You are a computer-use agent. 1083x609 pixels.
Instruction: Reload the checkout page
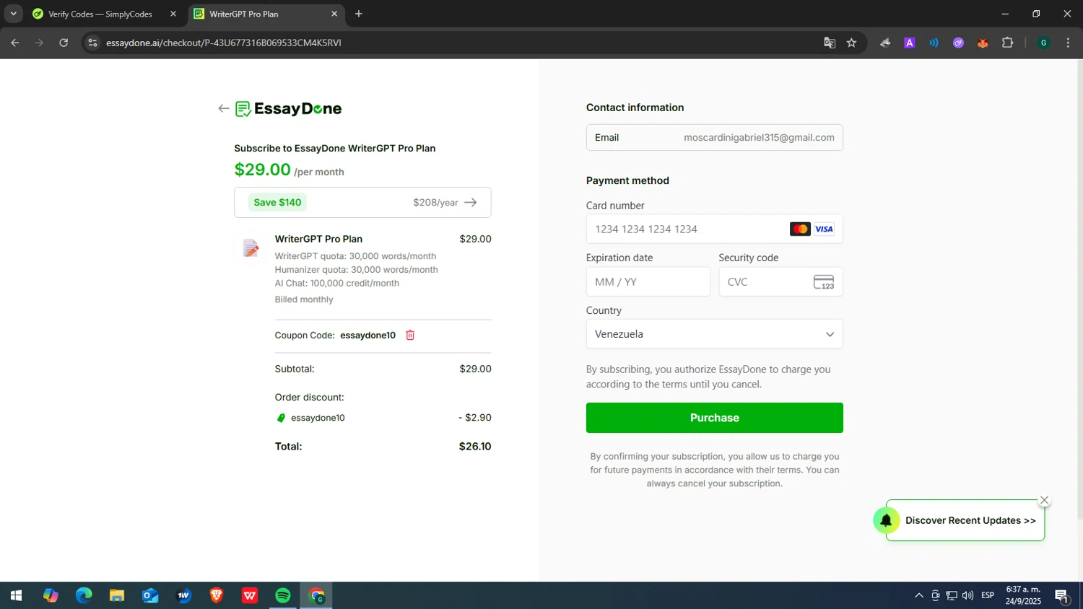(64, 43)
